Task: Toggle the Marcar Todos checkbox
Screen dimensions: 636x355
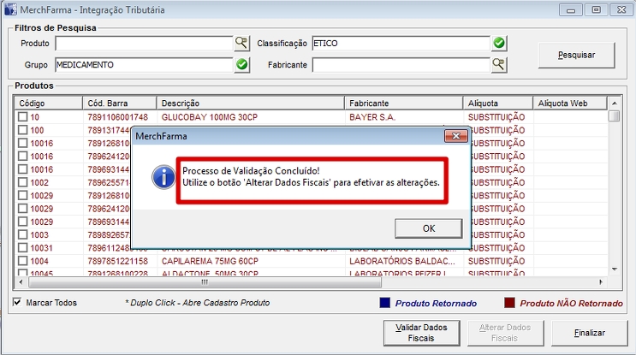Action: 19,303
